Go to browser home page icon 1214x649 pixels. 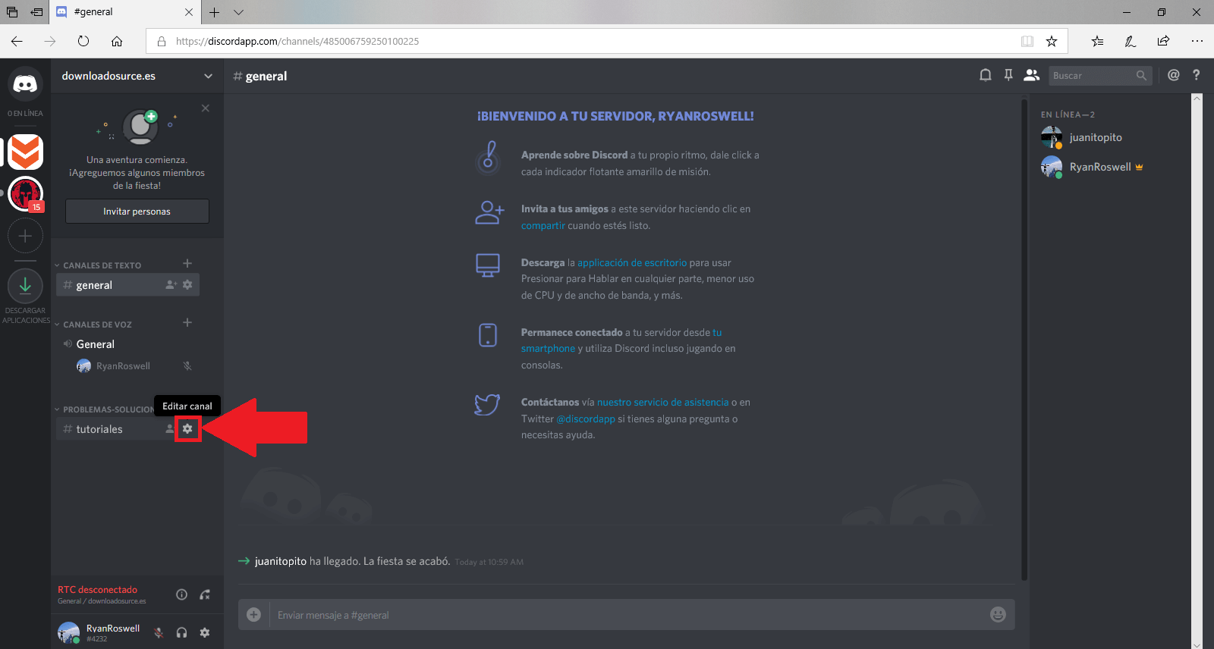(117, 41)
